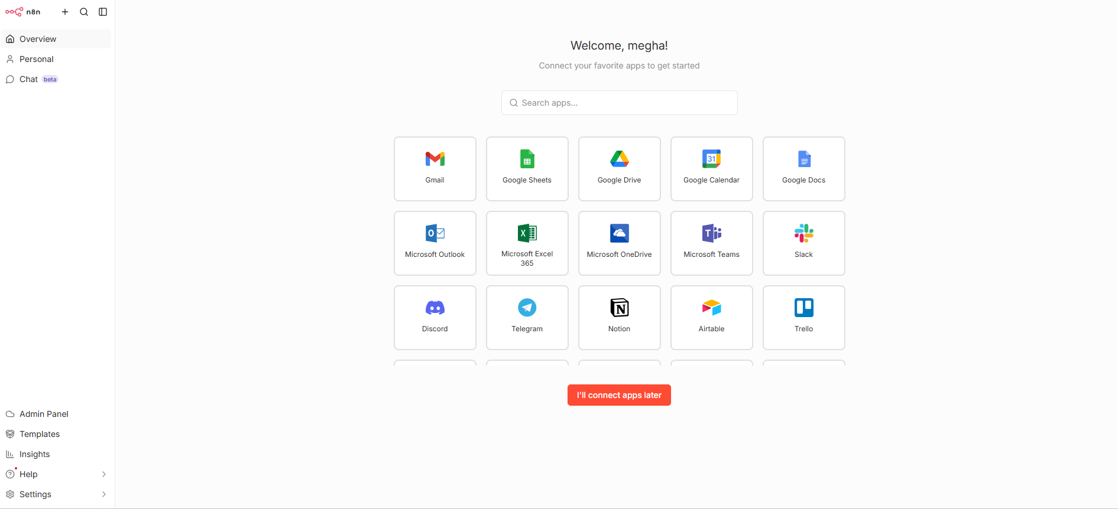Open the Admin Panel

tap(44, 414)
